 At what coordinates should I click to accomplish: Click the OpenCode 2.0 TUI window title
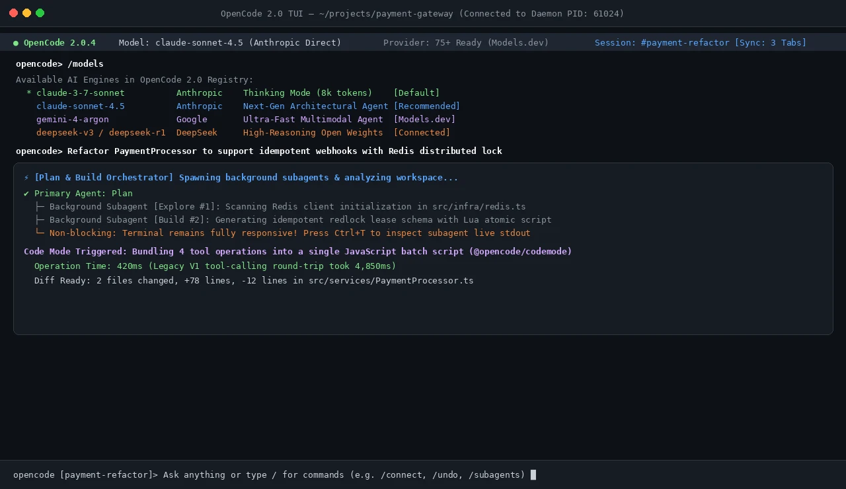coord(422,14)
